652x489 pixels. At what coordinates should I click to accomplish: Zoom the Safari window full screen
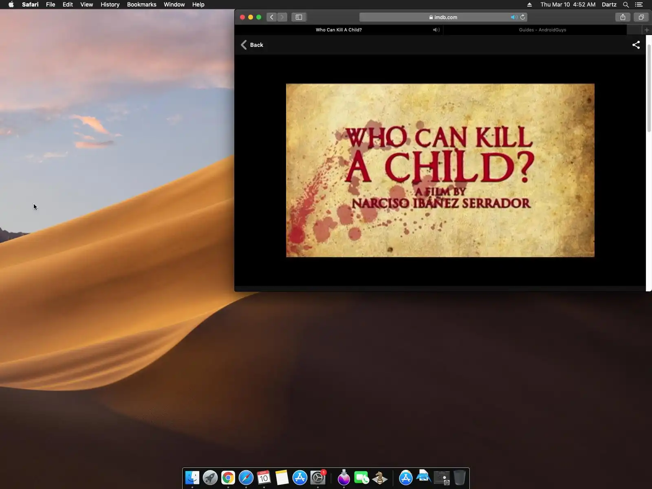tap(259, 17)
